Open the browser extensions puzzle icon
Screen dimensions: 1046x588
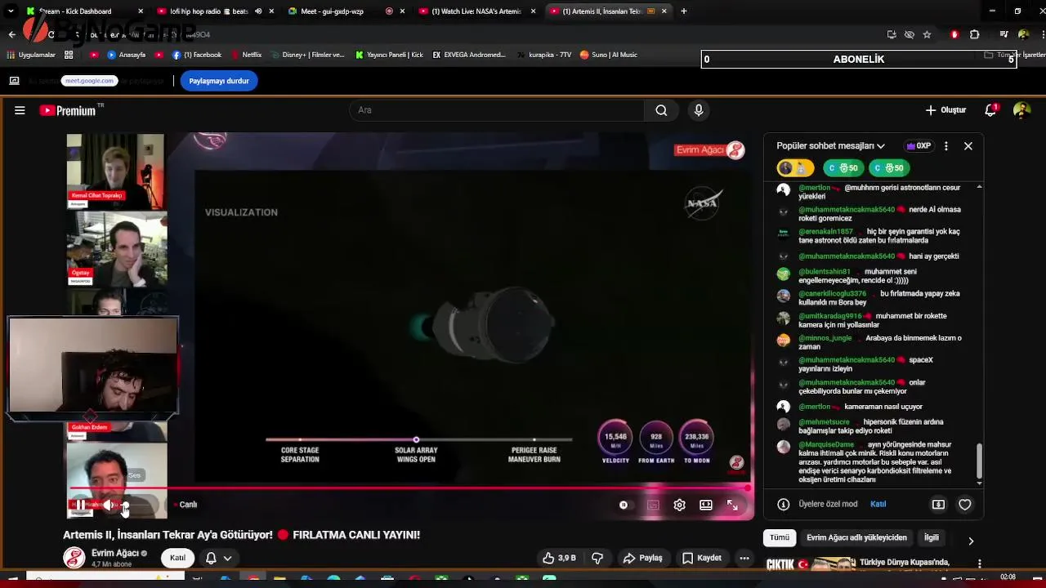point(974,34)
